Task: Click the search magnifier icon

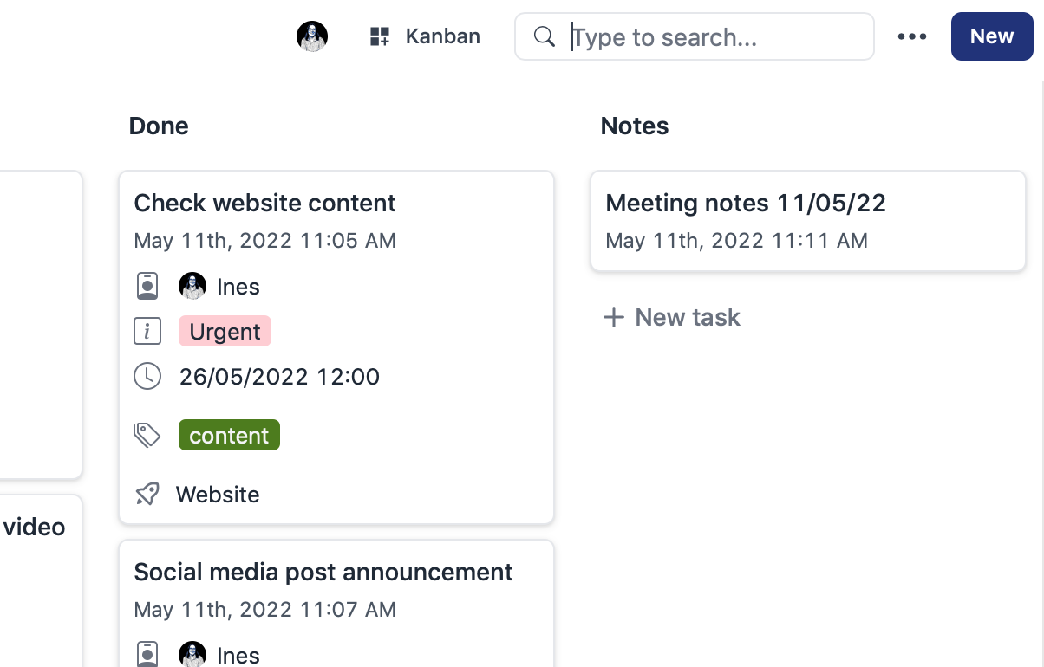Action: 545,36
